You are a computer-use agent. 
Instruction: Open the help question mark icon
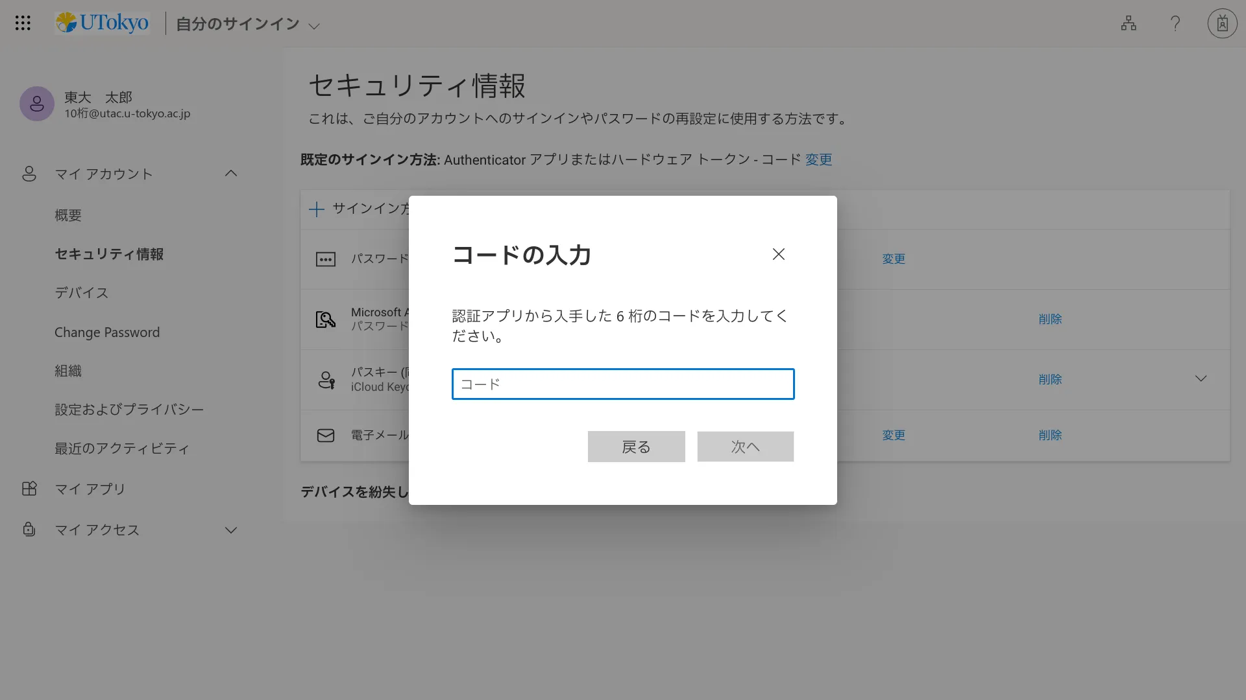point(1175,23)
